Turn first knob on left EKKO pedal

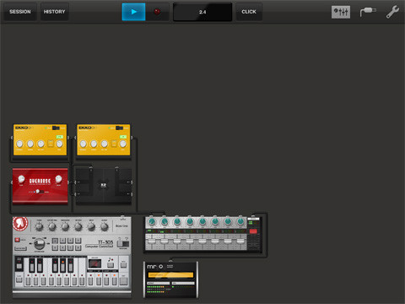pos(19,144)
